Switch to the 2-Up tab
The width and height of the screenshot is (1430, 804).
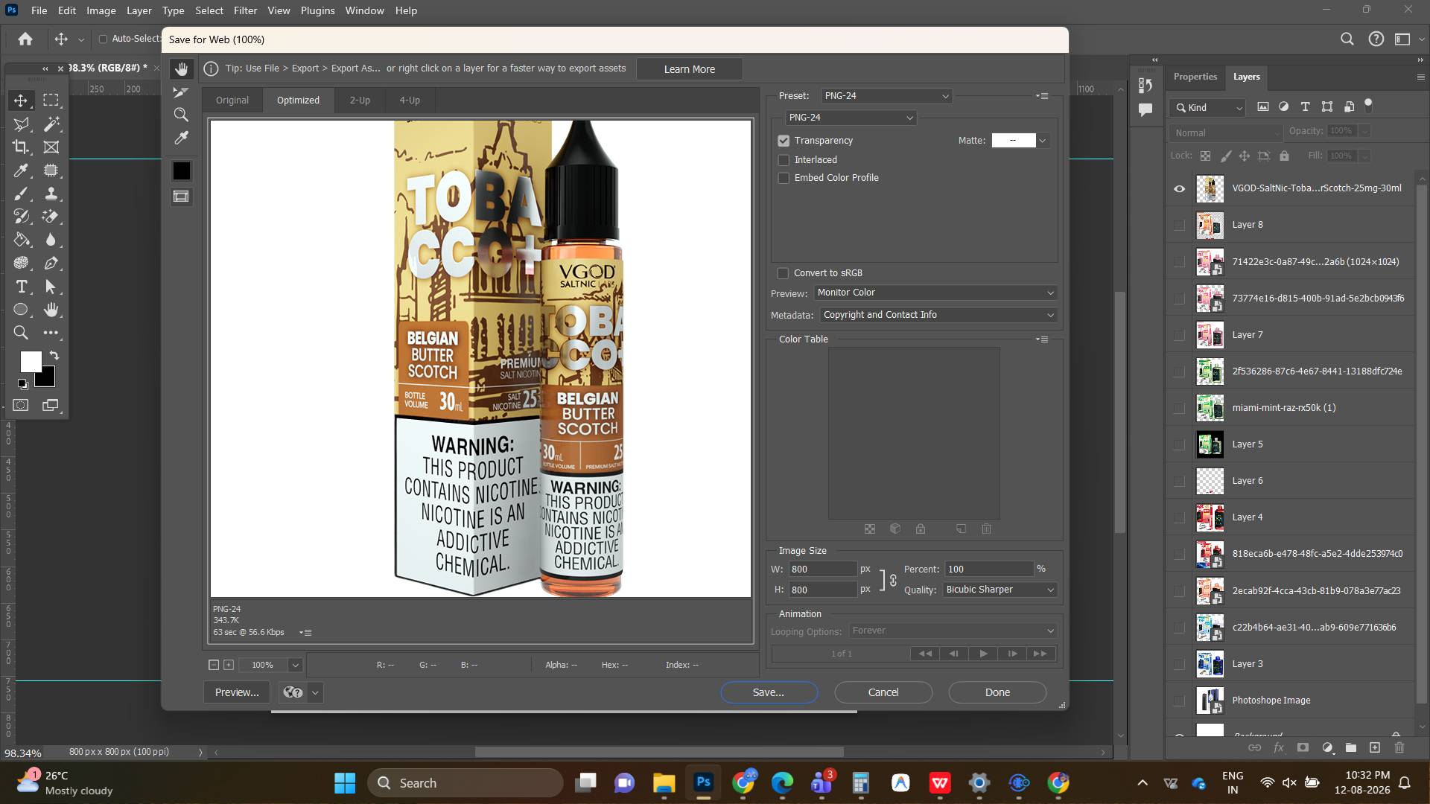pyautogui.click(x=360, y=100)
